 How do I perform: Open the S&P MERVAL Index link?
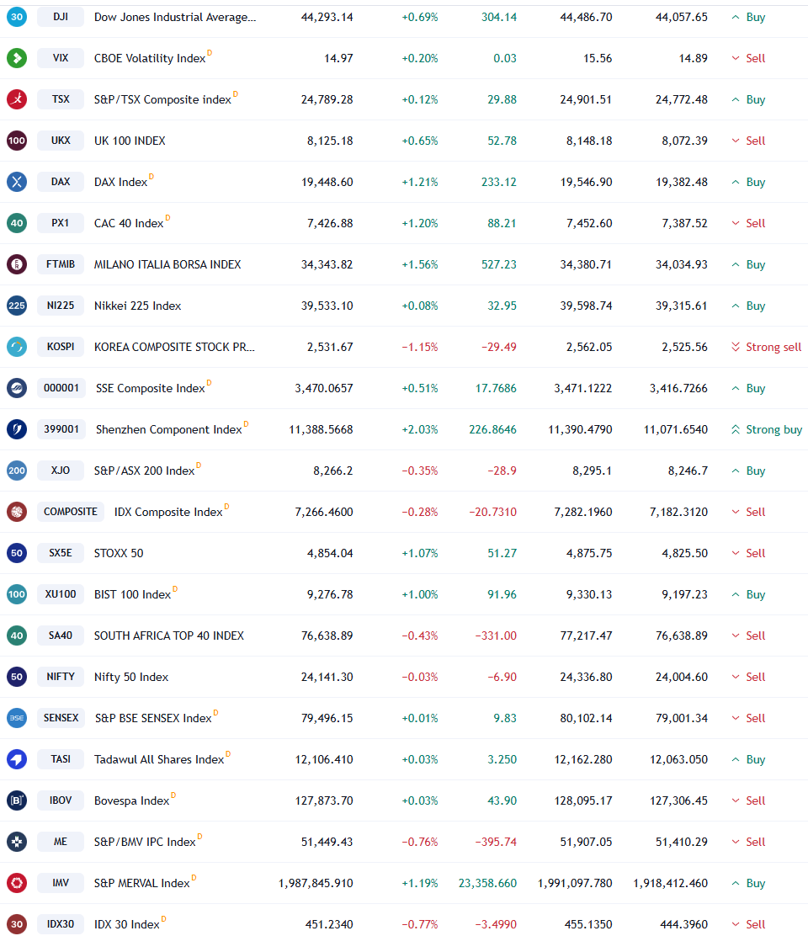pos(142,883)
